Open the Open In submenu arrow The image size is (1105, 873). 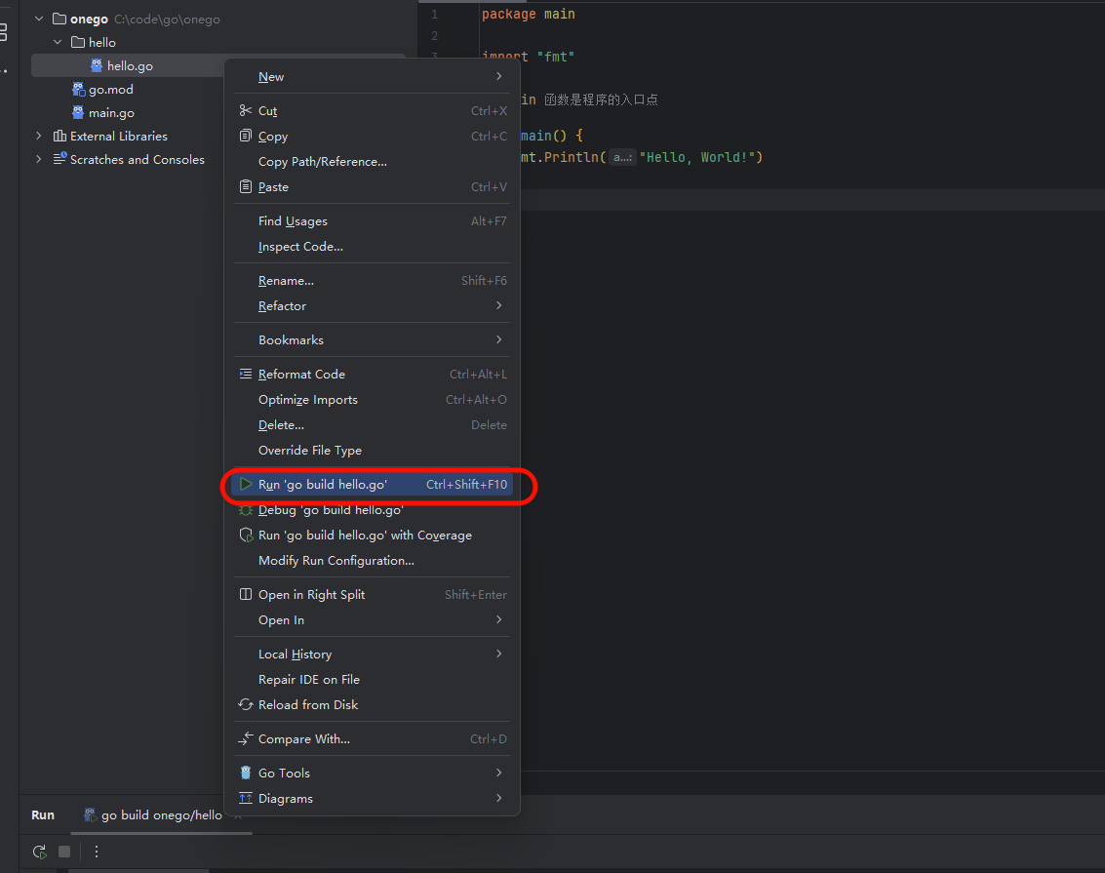(x=499, y=619)
